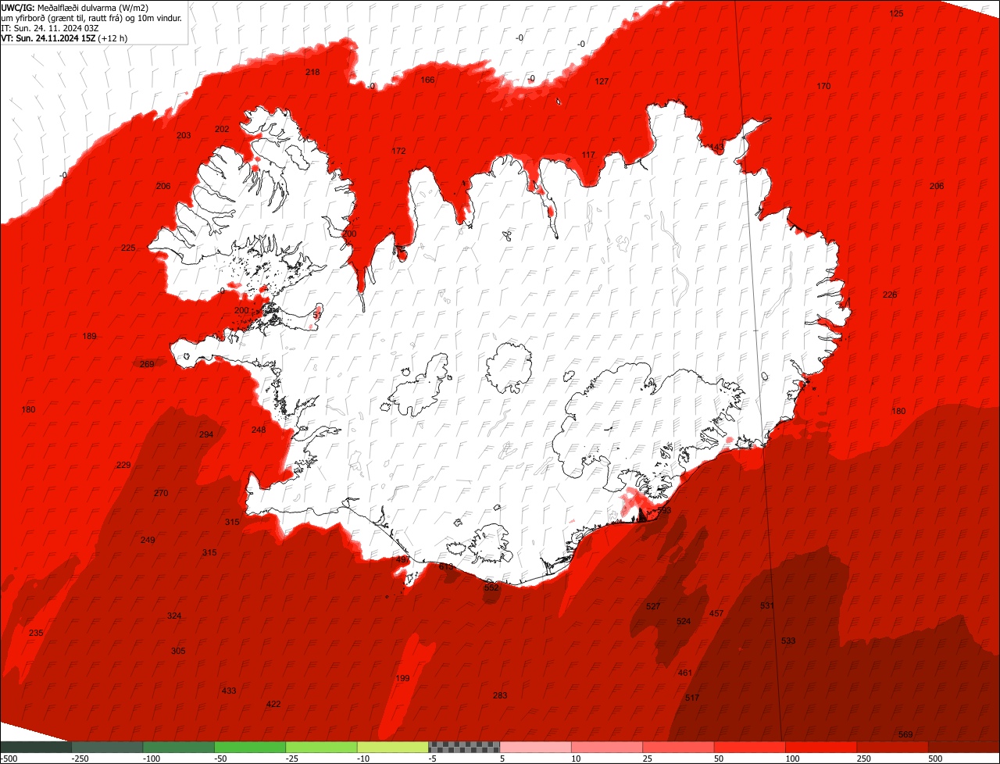Click the map value 305

point(178,651)
